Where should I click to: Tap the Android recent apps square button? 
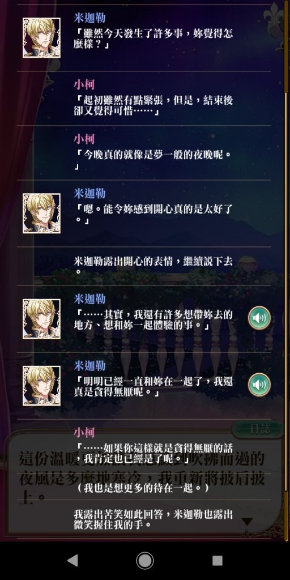click(x=217, y=561)
